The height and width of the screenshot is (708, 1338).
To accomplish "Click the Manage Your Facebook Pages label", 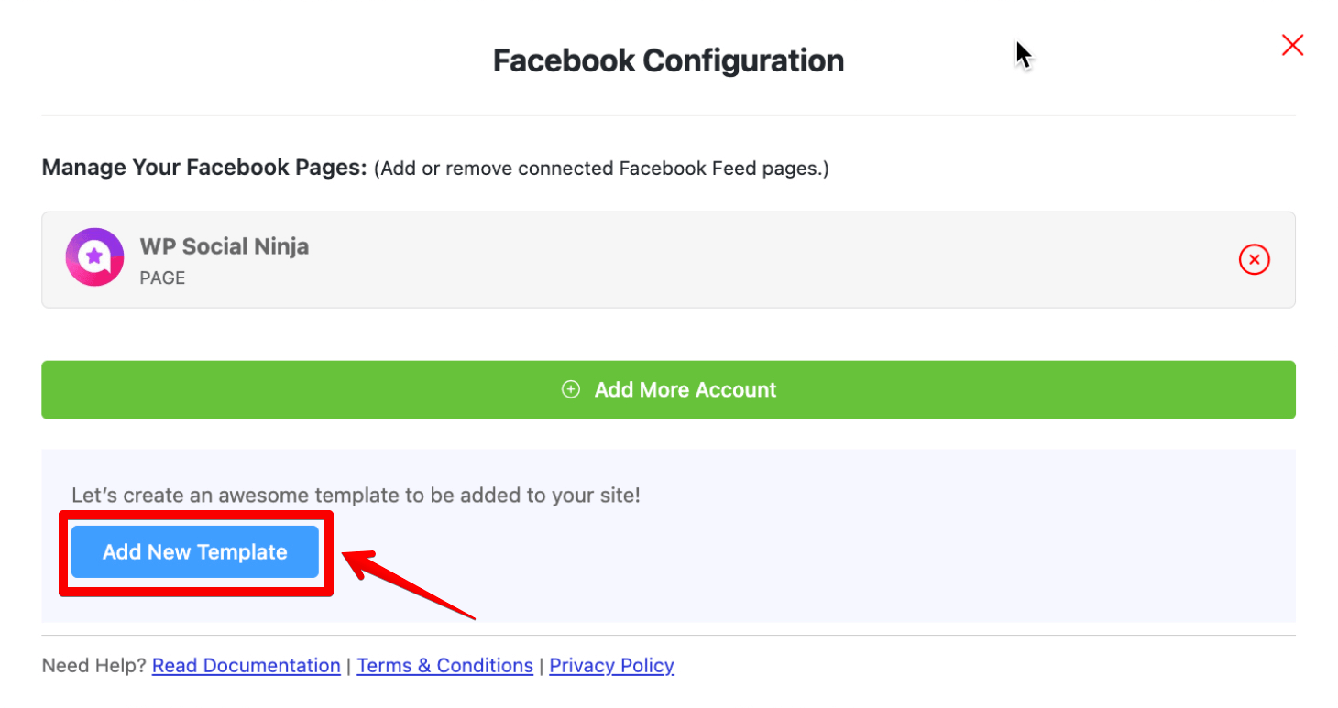I will [x=203, y=169].
